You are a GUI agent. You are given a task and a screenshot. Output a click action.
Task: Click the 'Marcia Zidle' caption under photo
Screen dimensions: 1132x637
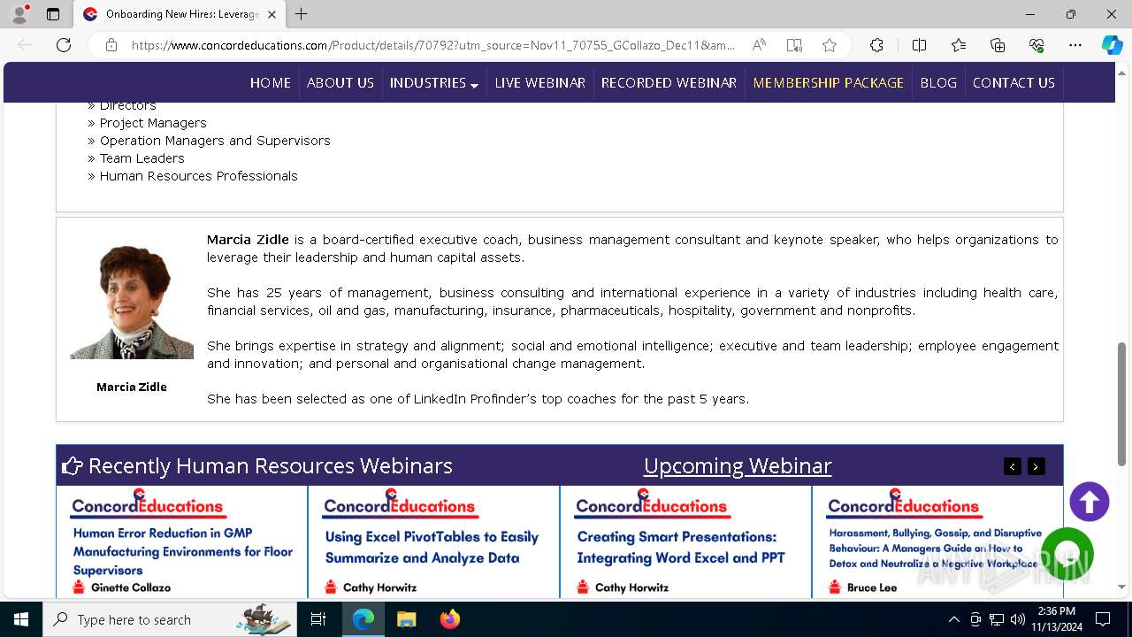tap(131, 387)
